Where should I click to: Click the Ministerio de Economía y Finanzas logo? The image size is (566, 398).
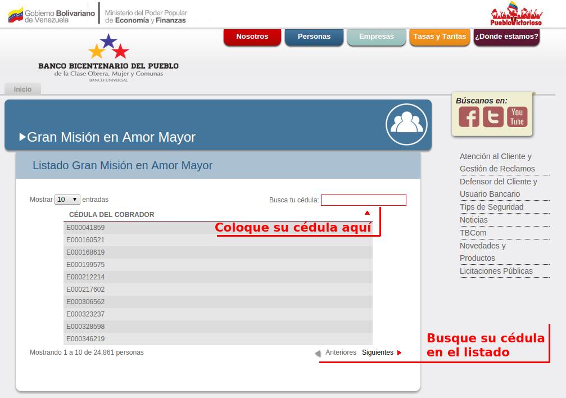pos(146,17)
